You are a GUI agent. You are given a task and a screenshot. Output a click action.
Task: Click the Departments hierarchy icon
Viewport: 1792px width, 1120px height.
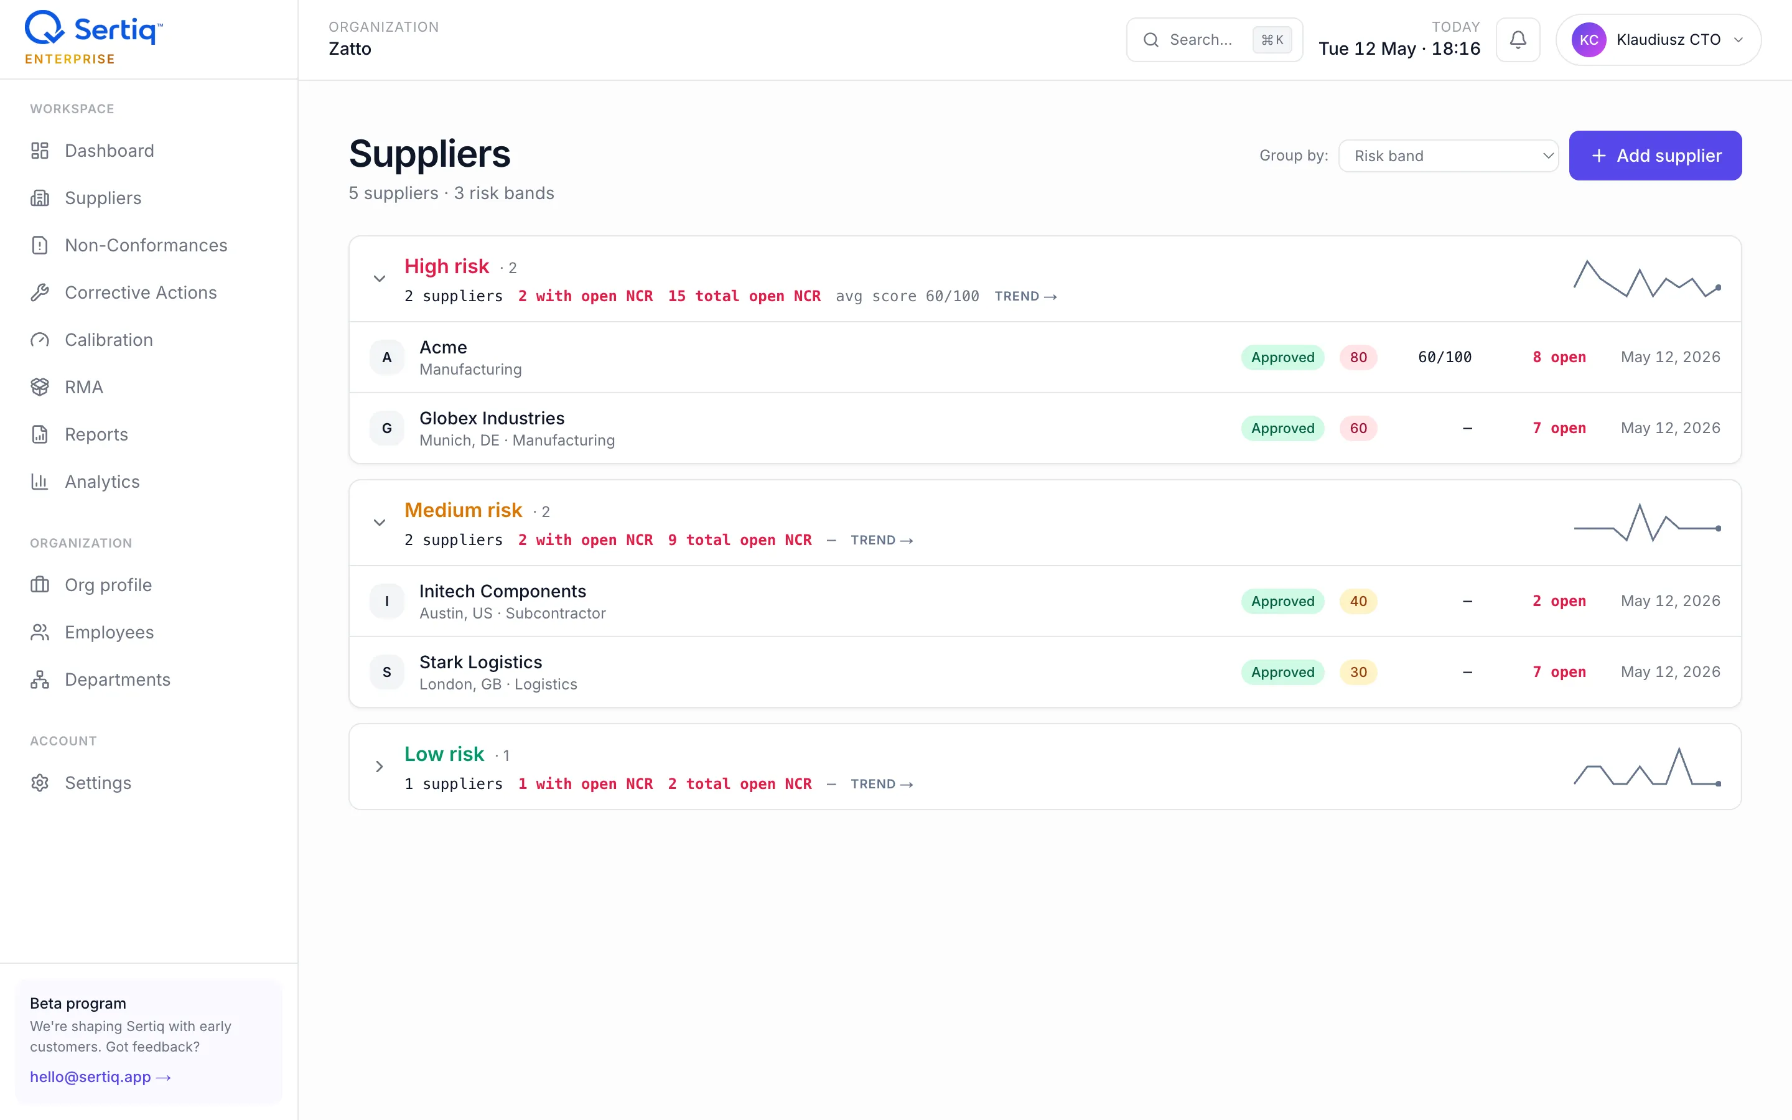40,679
